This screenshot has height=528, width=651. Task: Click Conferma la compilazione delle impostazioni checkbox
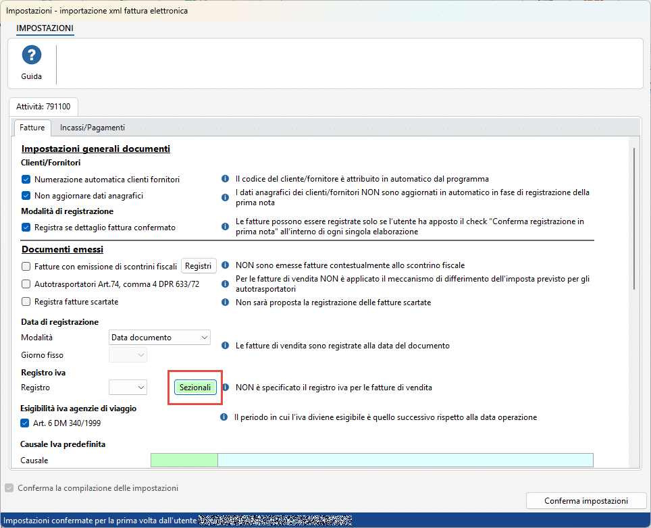pyautogui.click(x=9, y=487)
